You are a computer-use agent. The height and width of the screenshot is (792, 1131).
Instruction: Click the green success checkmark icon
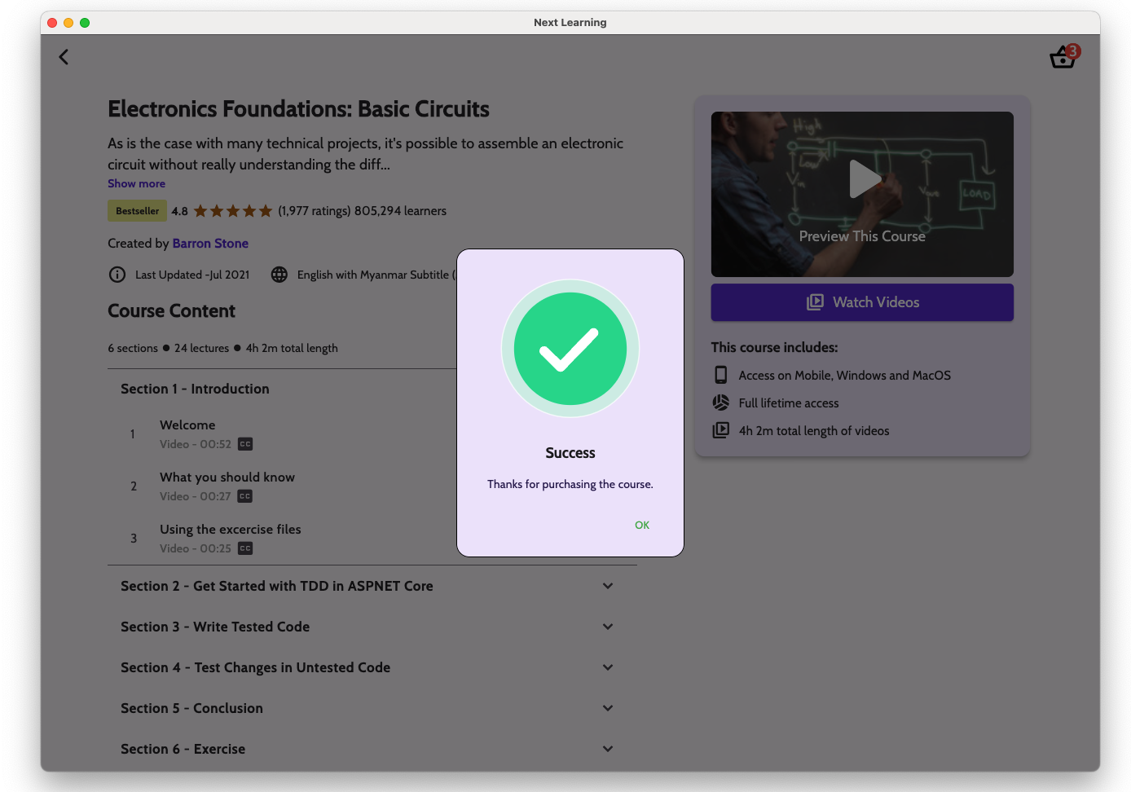coord(570,349)
